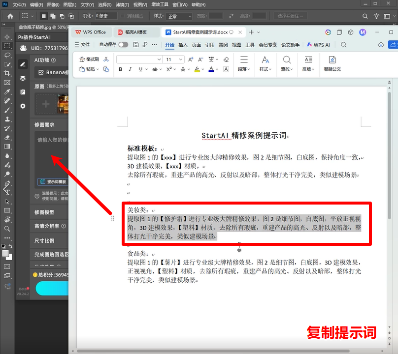Select the Rectangular Marquee tool in Photoshop
This screenshot has height=354, width=398.
click(7, 46)
